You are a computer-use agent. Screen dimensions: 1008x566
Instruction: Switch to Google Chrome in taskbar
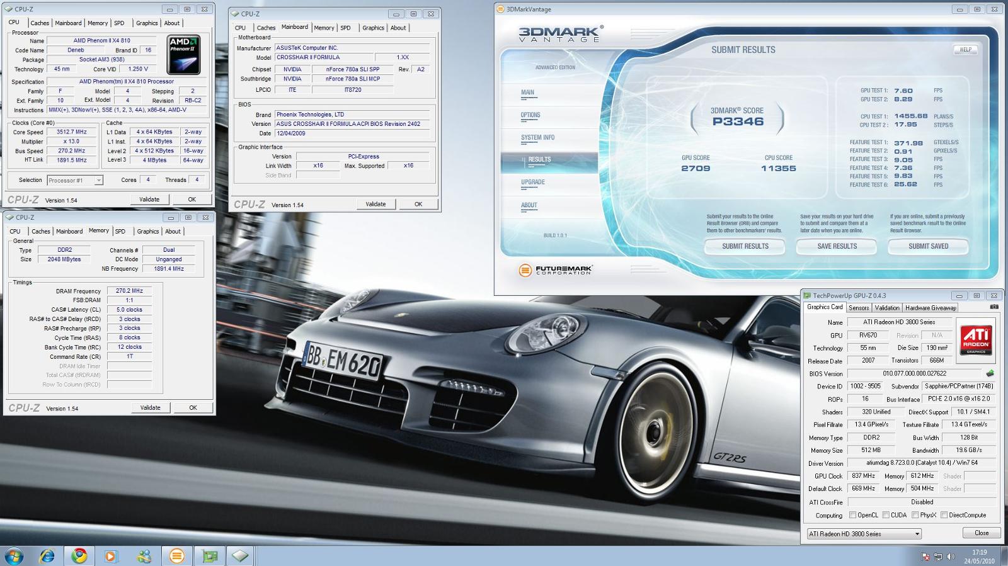click(x=79, y=556)
